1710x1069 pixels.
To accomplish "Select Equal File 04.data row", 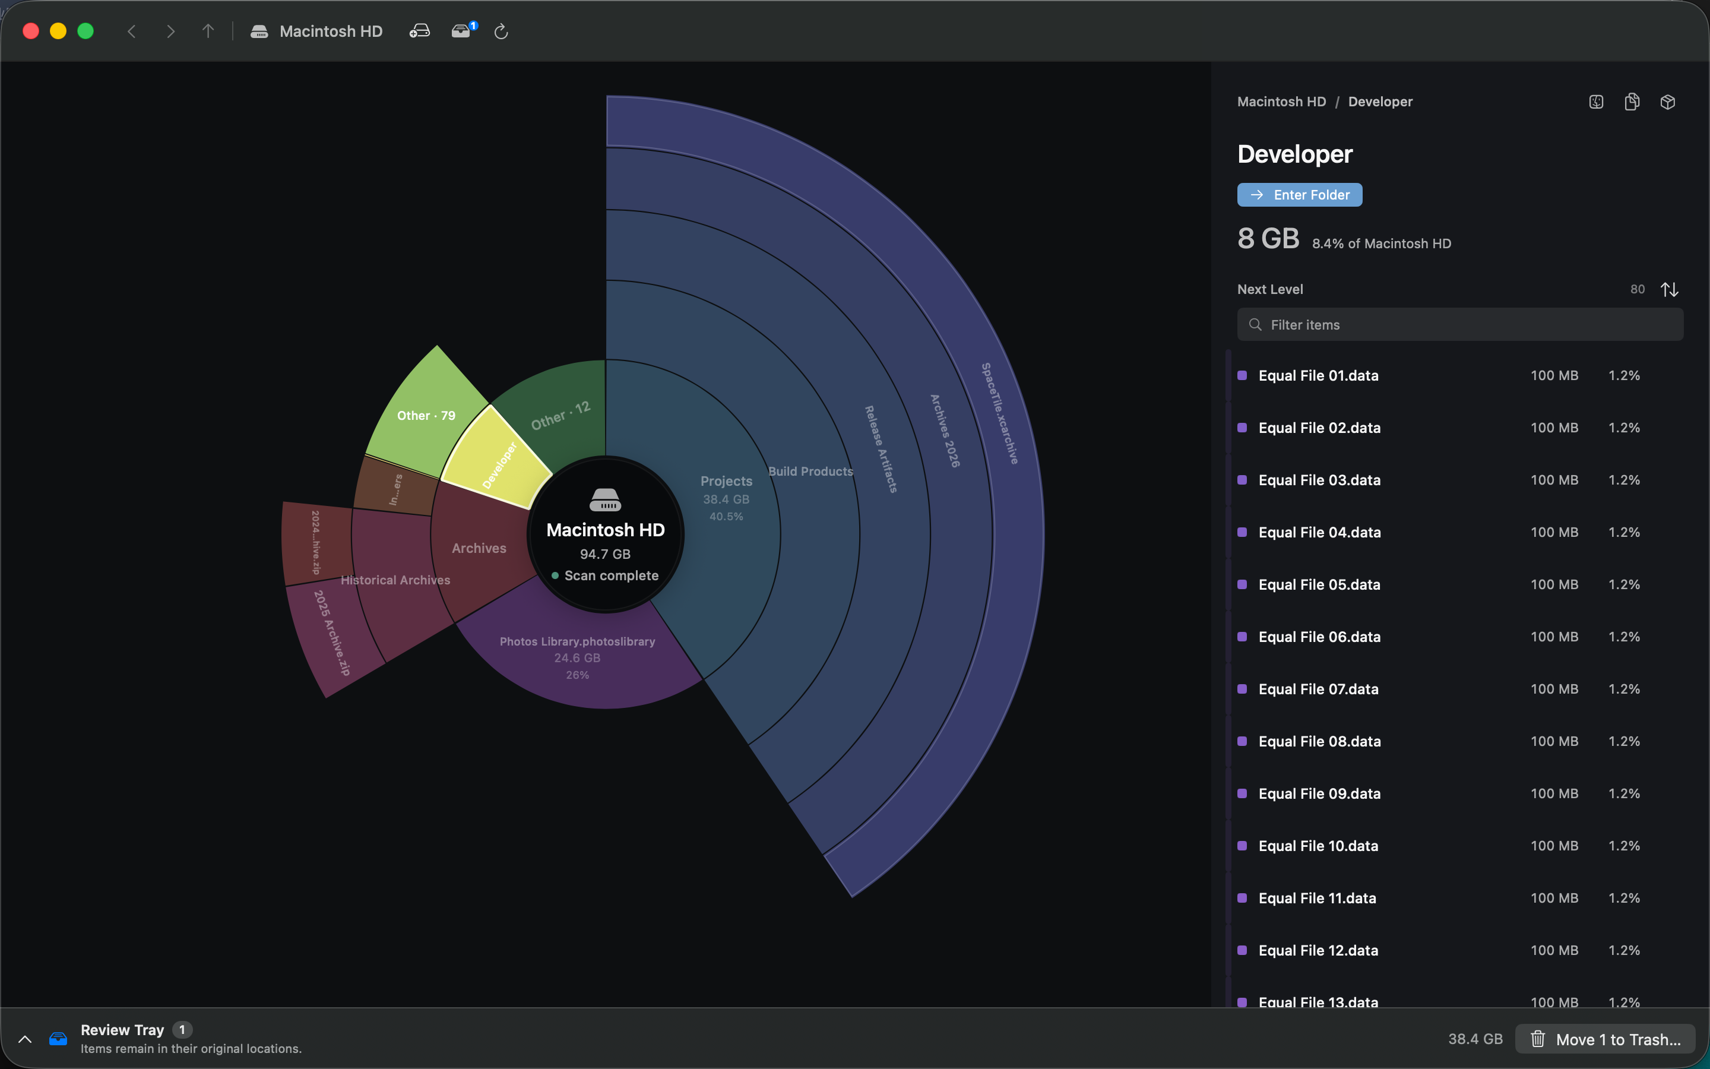I will [1460, 532].
